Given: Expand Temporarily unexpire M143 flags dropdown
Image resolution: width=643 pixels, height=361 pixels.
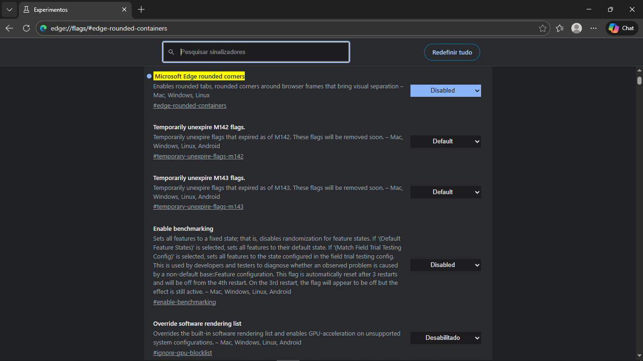Looking at the screenshot, I should point(445,192).
